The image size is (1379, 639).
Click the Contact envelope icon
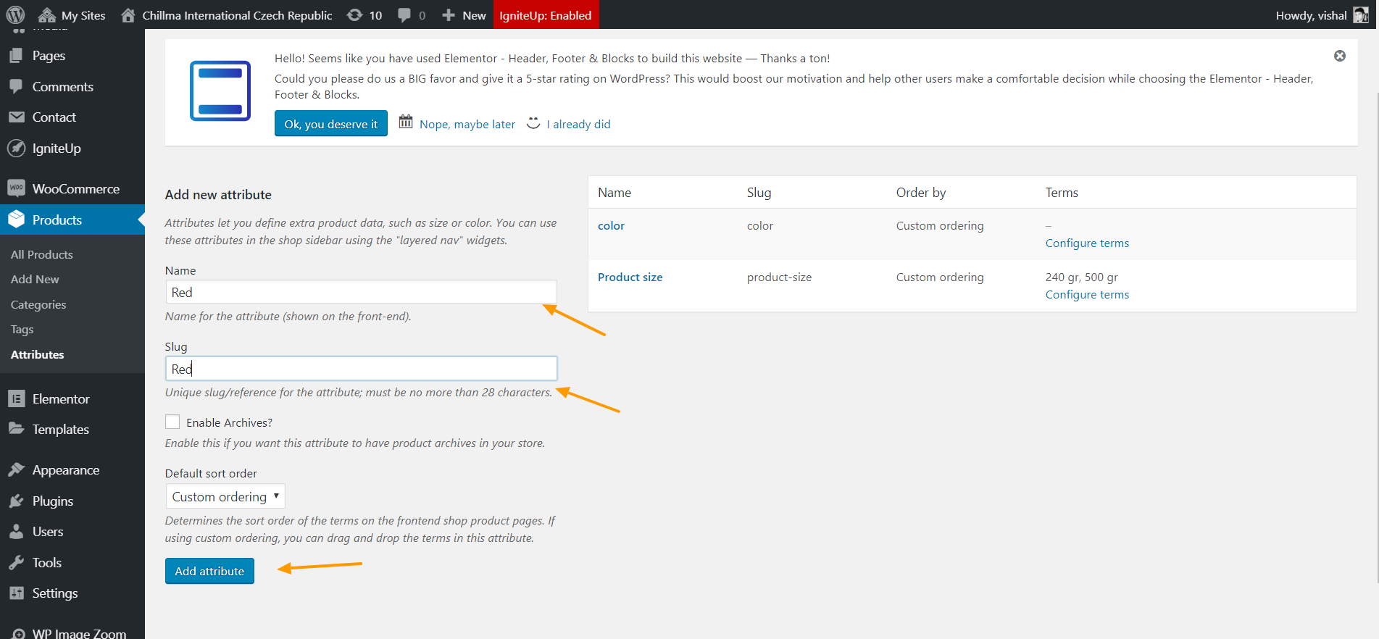pyautogui.click(x=16, y=117)
